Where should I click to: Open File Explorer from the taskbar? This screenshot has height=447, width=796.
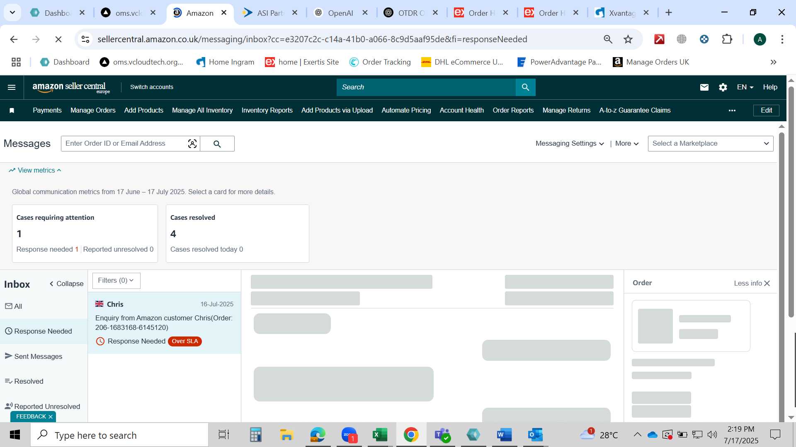(x=286, y=435)
